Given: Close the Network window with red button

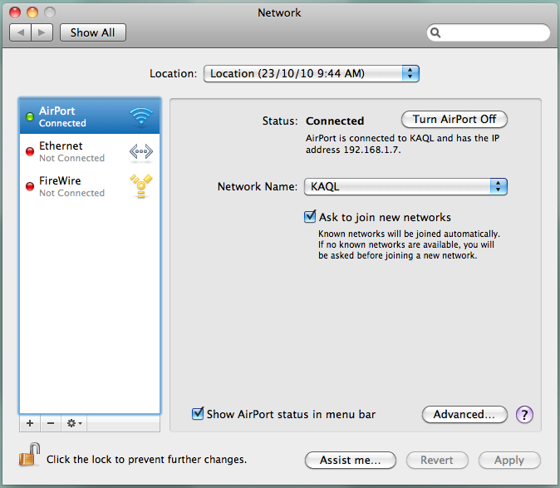Looking at the screenshot, I should (x=15, y=12).
